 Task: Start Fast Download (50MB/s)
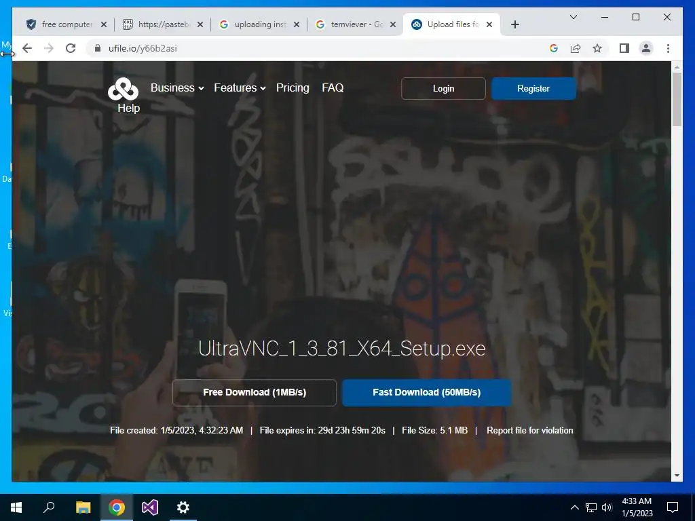[426, 393]
